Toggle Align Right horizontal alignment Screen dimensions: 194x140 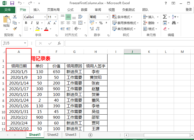coord(74,23)
